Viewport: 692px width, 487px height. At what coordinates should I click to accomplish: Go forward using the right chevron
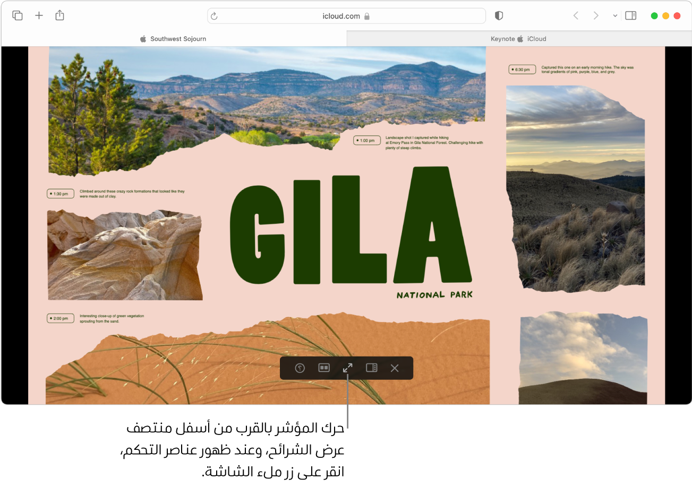(x=596, y=16)
